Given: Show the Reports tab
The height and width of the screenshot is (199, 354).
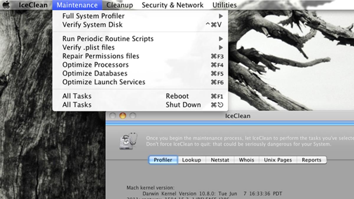Looking at the screenshot, I should pyautogui.click(x=311, y=160).
